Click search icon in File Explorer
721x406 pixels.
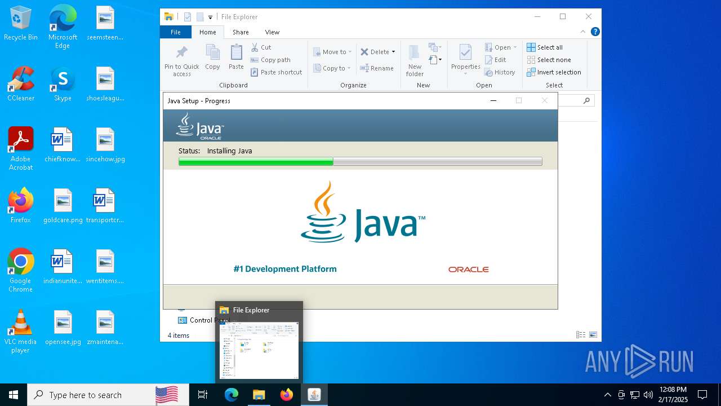point(586,101)
